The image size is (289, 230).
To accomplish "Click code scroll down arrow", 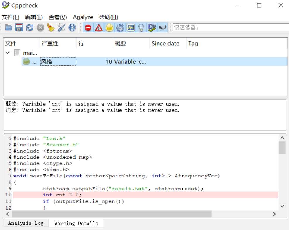I will (282, 206).
